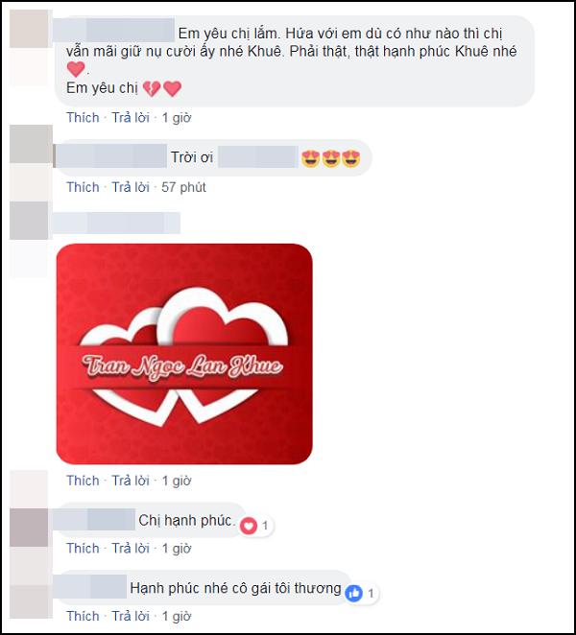Click the avatar beside the 'Trời ơi' comment
The width and height of the screenshot is (576, 635).
tap(31, 144)
